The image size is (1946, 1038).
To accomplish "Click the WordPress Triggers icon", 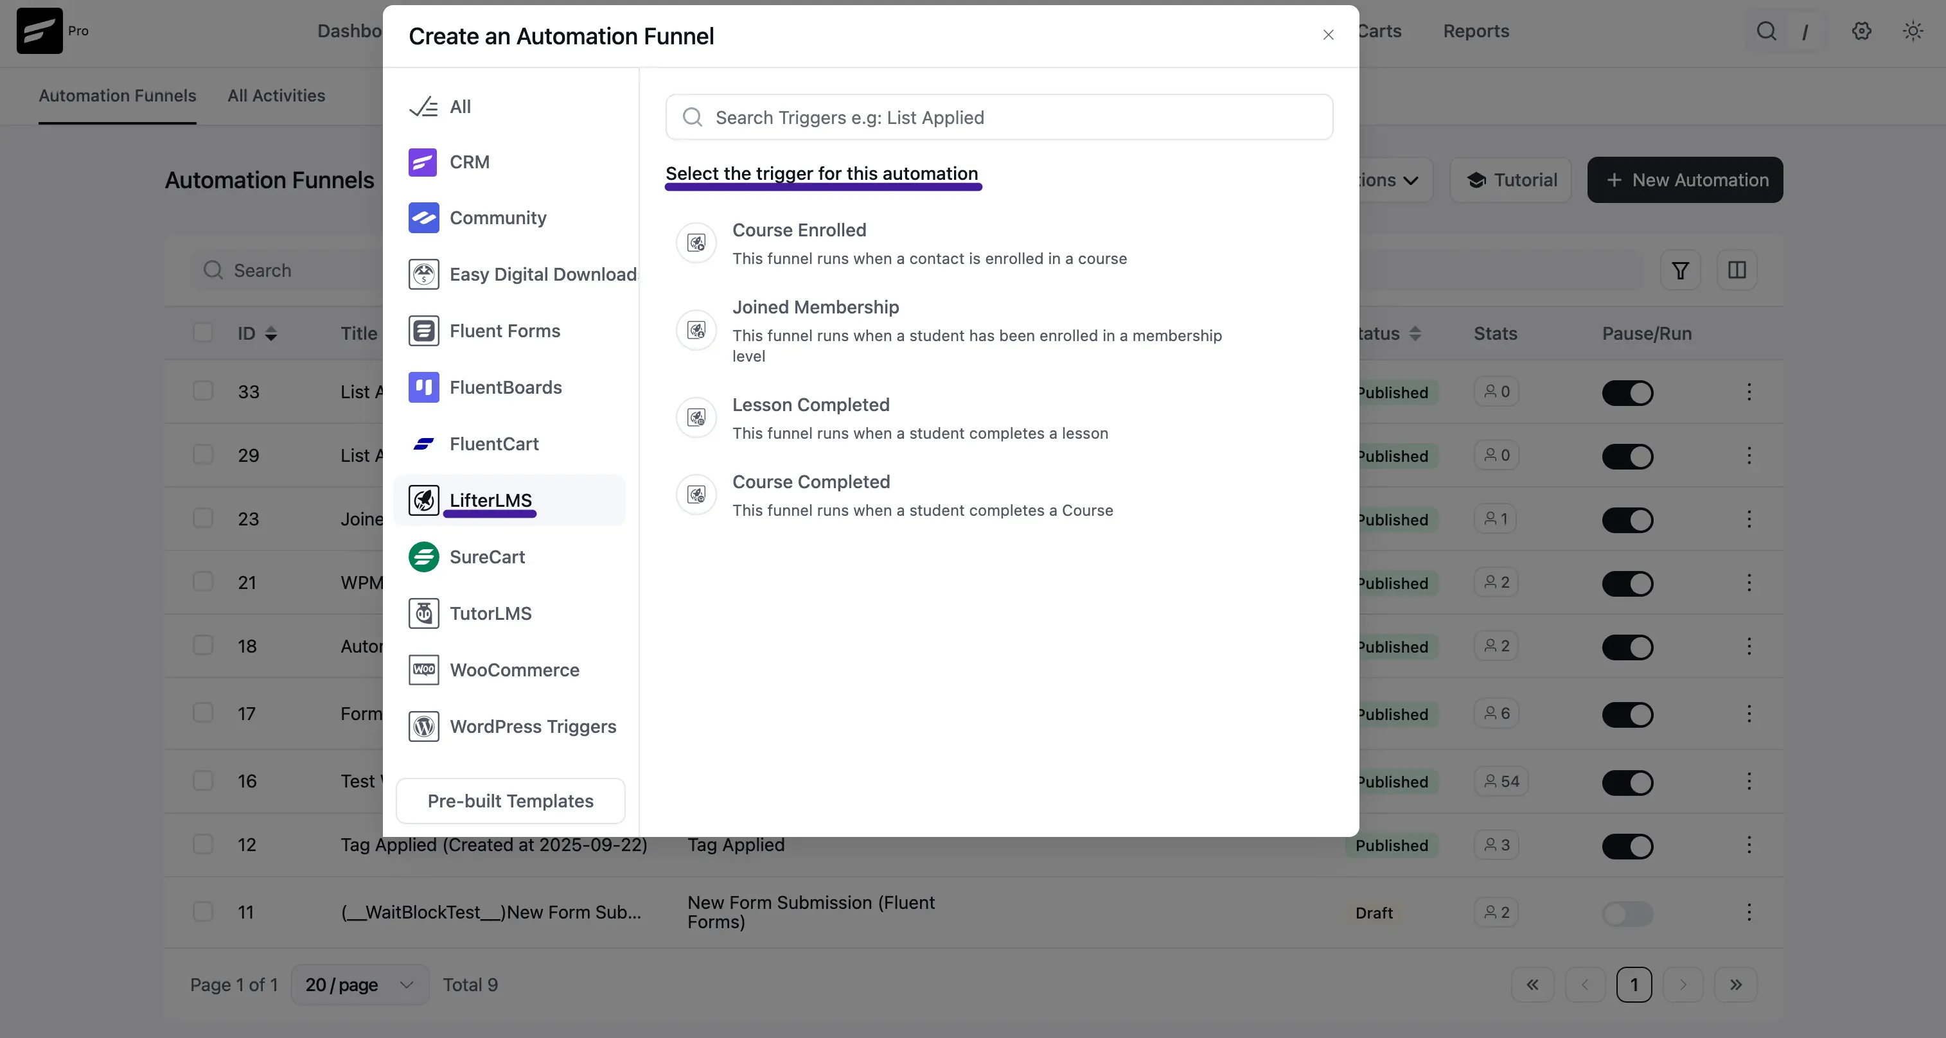I will coord(423,726).
